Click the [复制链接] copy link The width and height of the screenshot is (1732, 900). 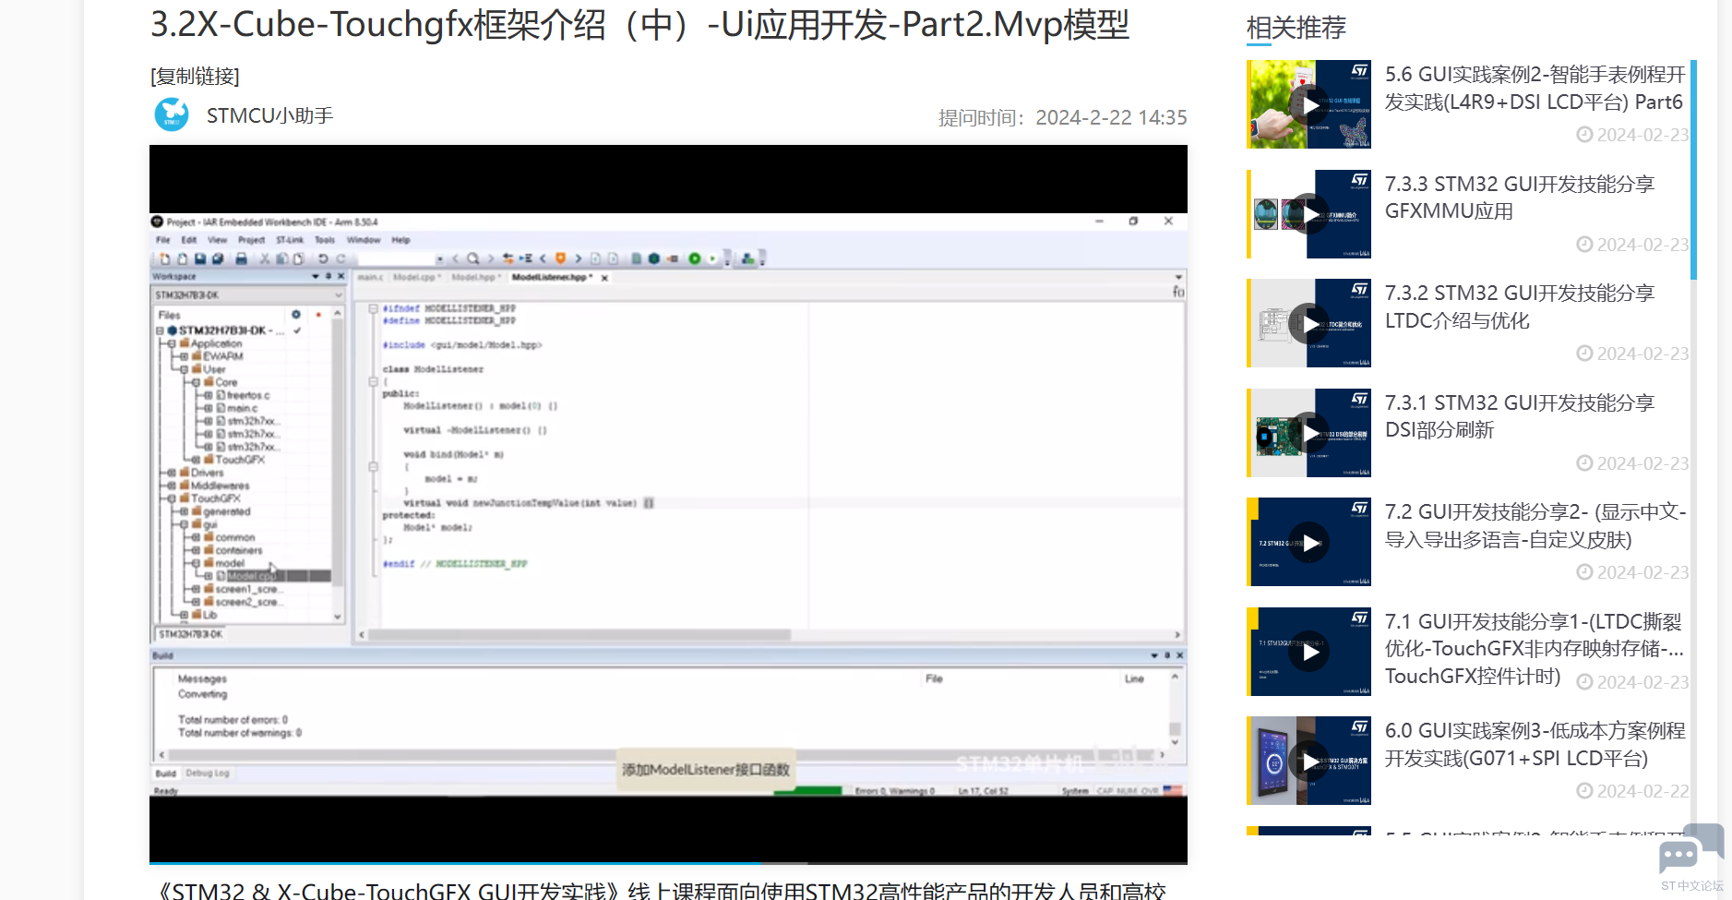point(195,77)
